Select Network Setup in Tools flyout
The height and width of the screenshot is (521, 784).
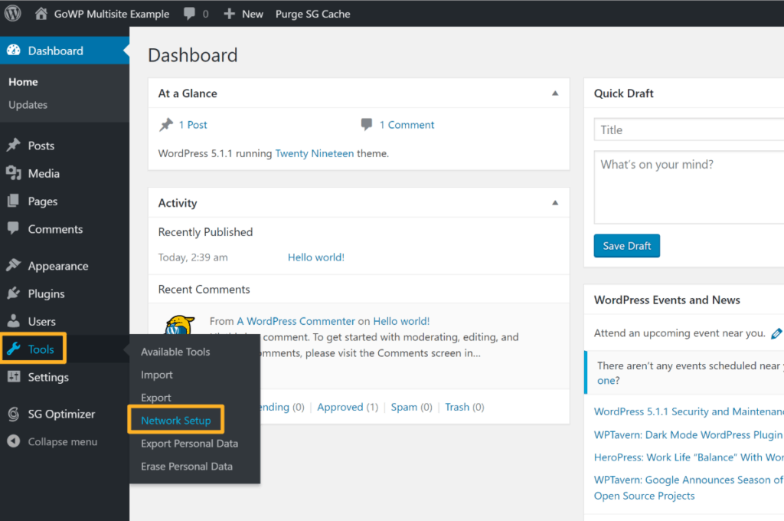pyautogui.click(x=175, y=421)
